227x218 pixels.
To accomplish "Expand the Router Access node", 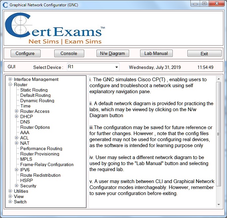I will [x=17, y=111].
